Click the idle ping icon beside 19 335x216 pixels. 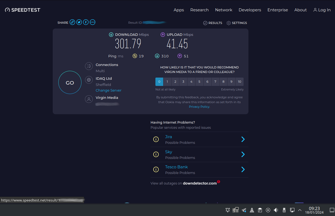(x=135, y=56)
